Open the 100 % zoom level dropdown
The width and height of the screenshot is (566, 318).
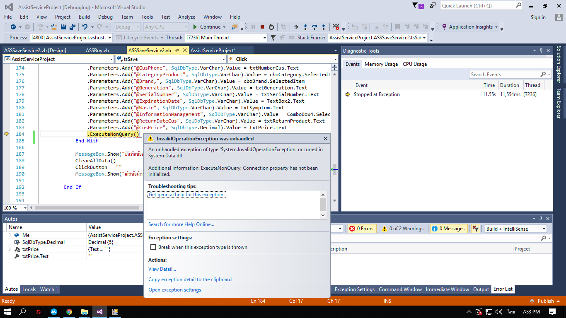click(25, 208)
